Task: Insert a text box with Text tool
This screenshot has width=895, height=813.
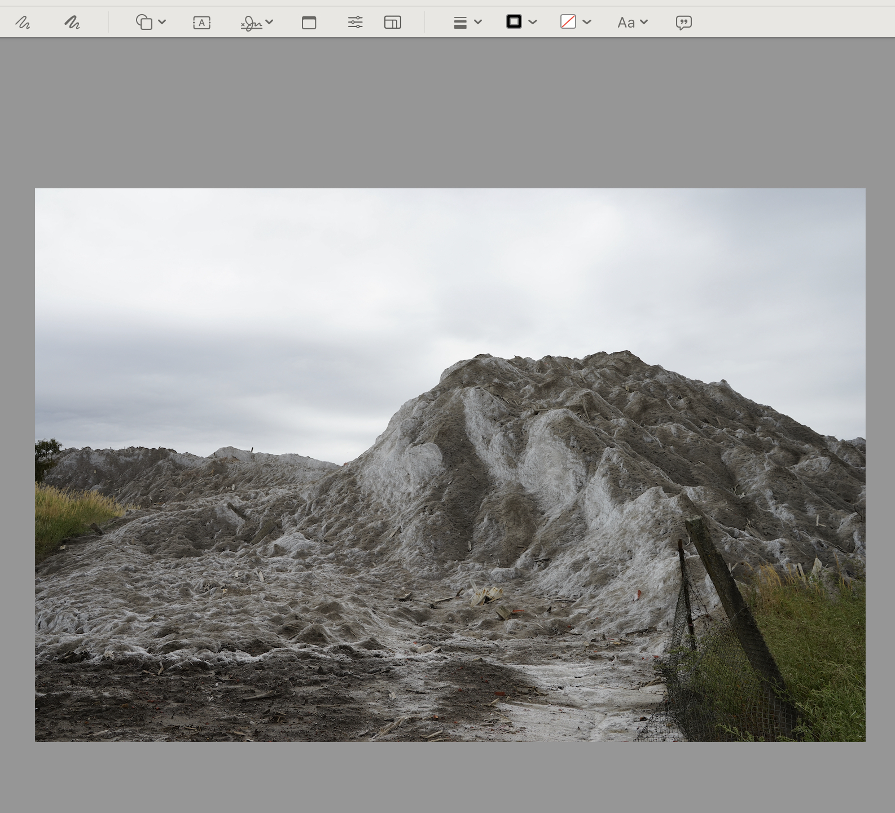Action: pyautogui.click(x=201, y=23)
